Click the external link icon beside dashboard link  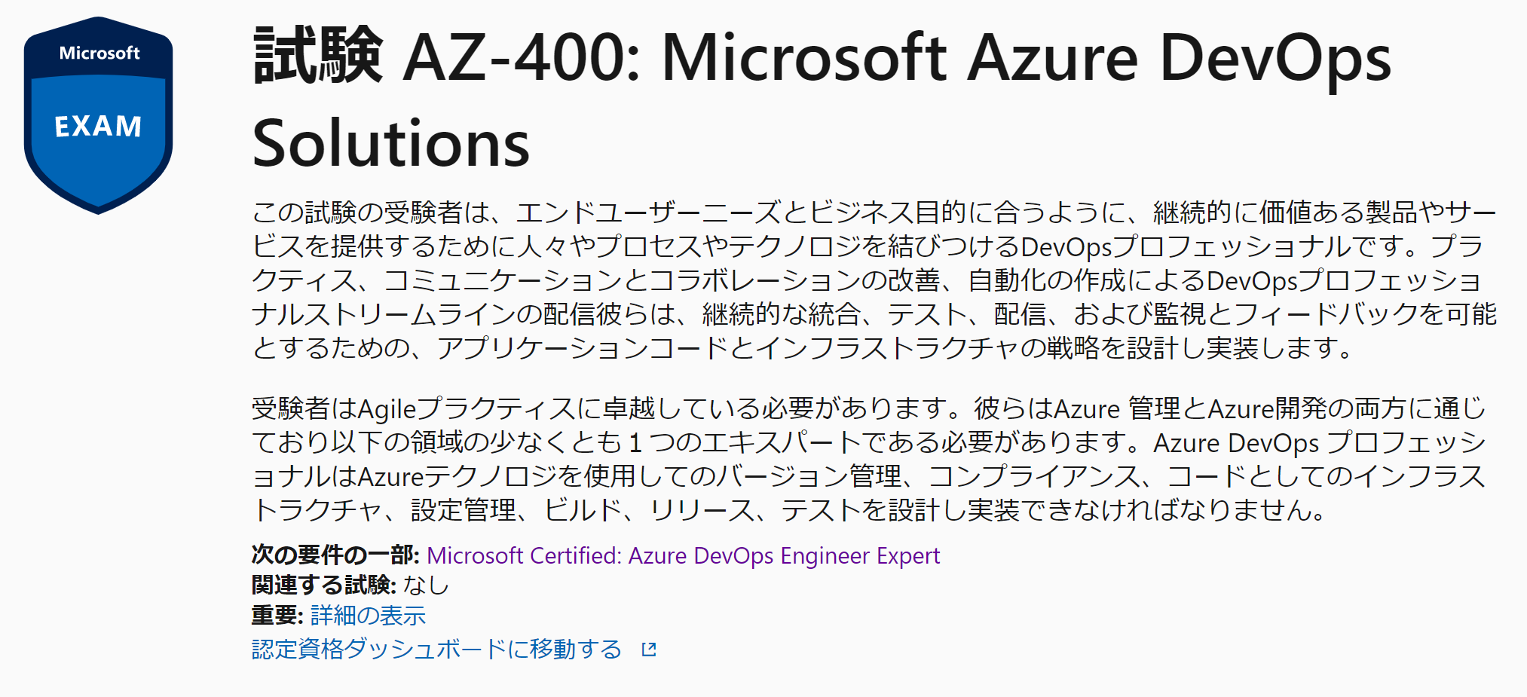pyautogui.click(x=648, y=650)
